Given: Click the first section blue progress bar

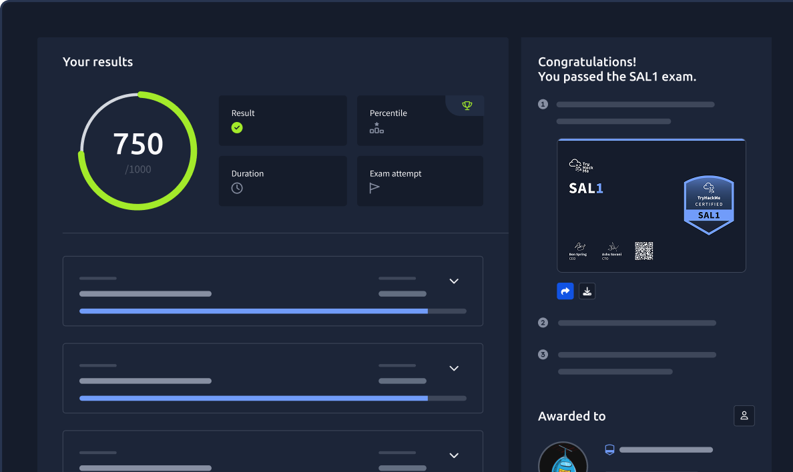Looking at the screenshot, I should click(272, 311).
